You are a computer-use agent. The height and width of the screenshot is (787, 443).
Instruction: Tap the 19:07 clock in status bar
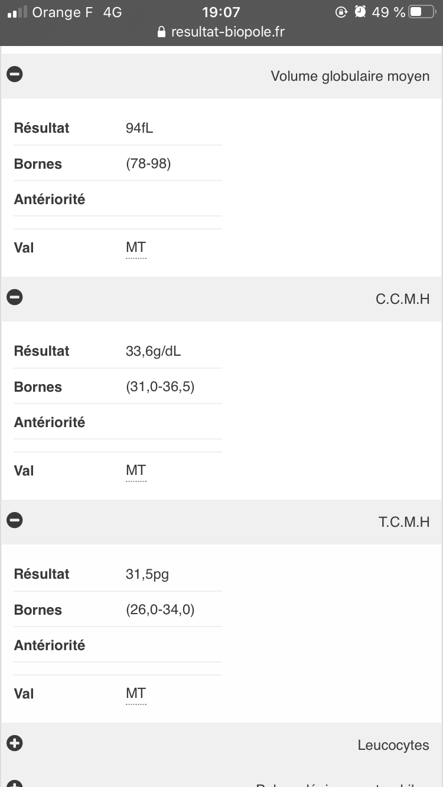point(221,12)
